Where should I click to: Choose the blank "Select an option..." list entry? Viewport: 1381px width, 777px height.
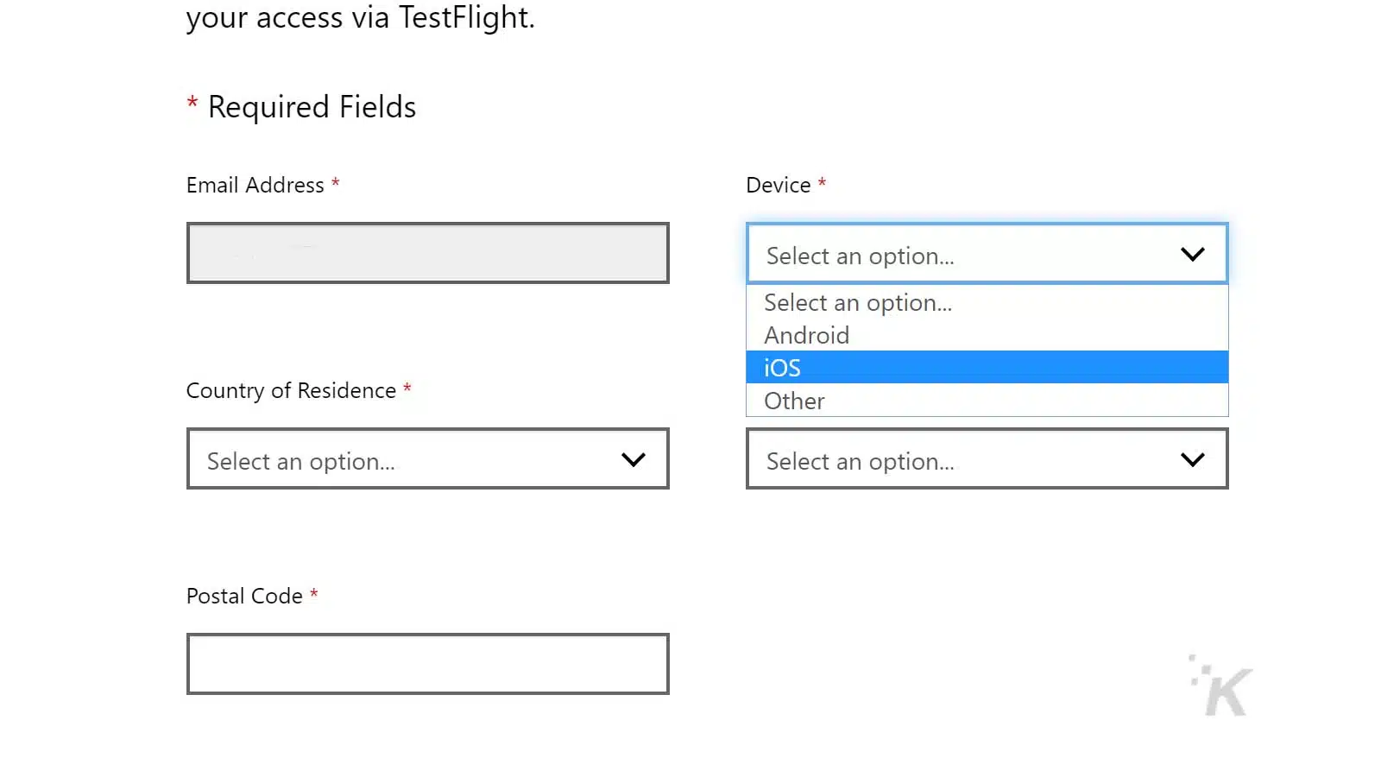pos(858,303)
